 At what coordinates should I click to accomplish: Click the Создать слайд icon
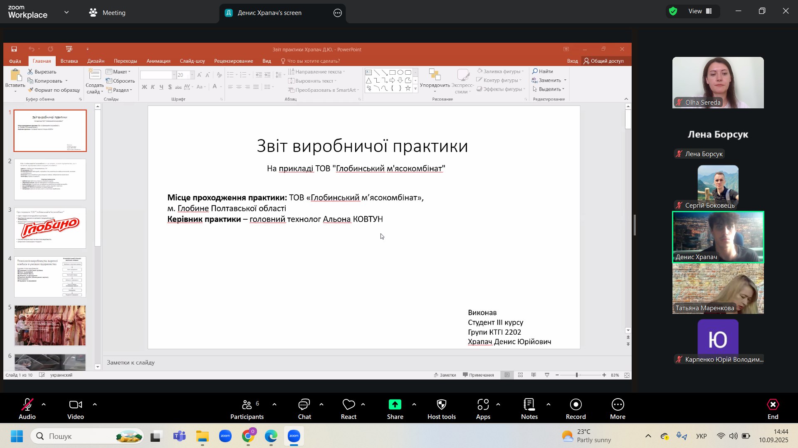point(95,75)
